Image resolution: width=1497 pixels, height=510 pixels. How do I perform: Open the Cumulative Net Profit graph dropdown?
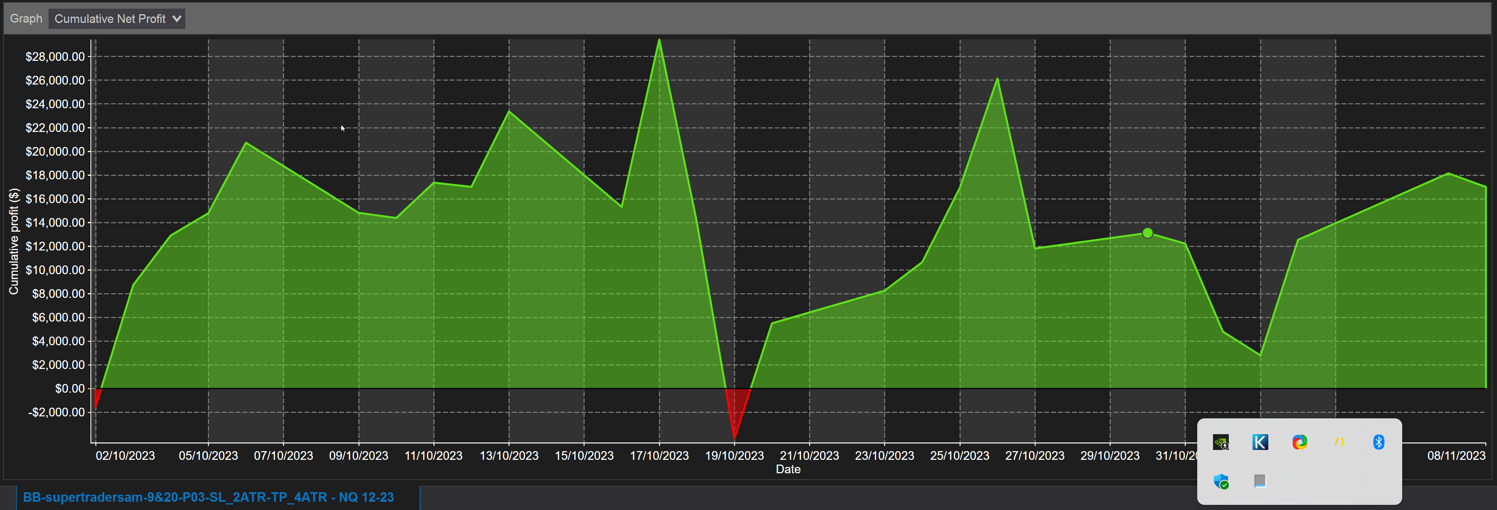[117, 19]
